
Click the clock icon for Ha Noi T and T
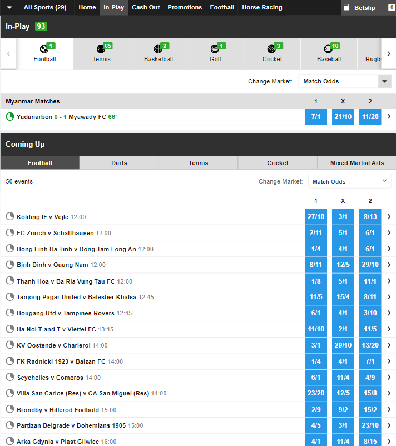(10, 329)
